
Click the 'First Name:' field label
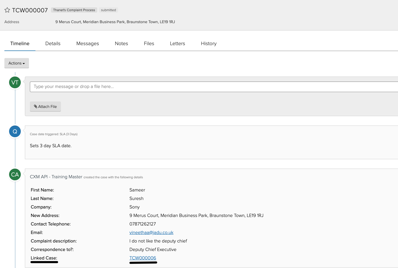42,190
